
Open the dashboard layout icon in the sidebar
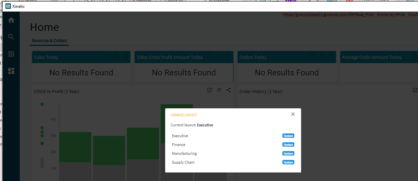pyautogui.click(x=11, y=71)
